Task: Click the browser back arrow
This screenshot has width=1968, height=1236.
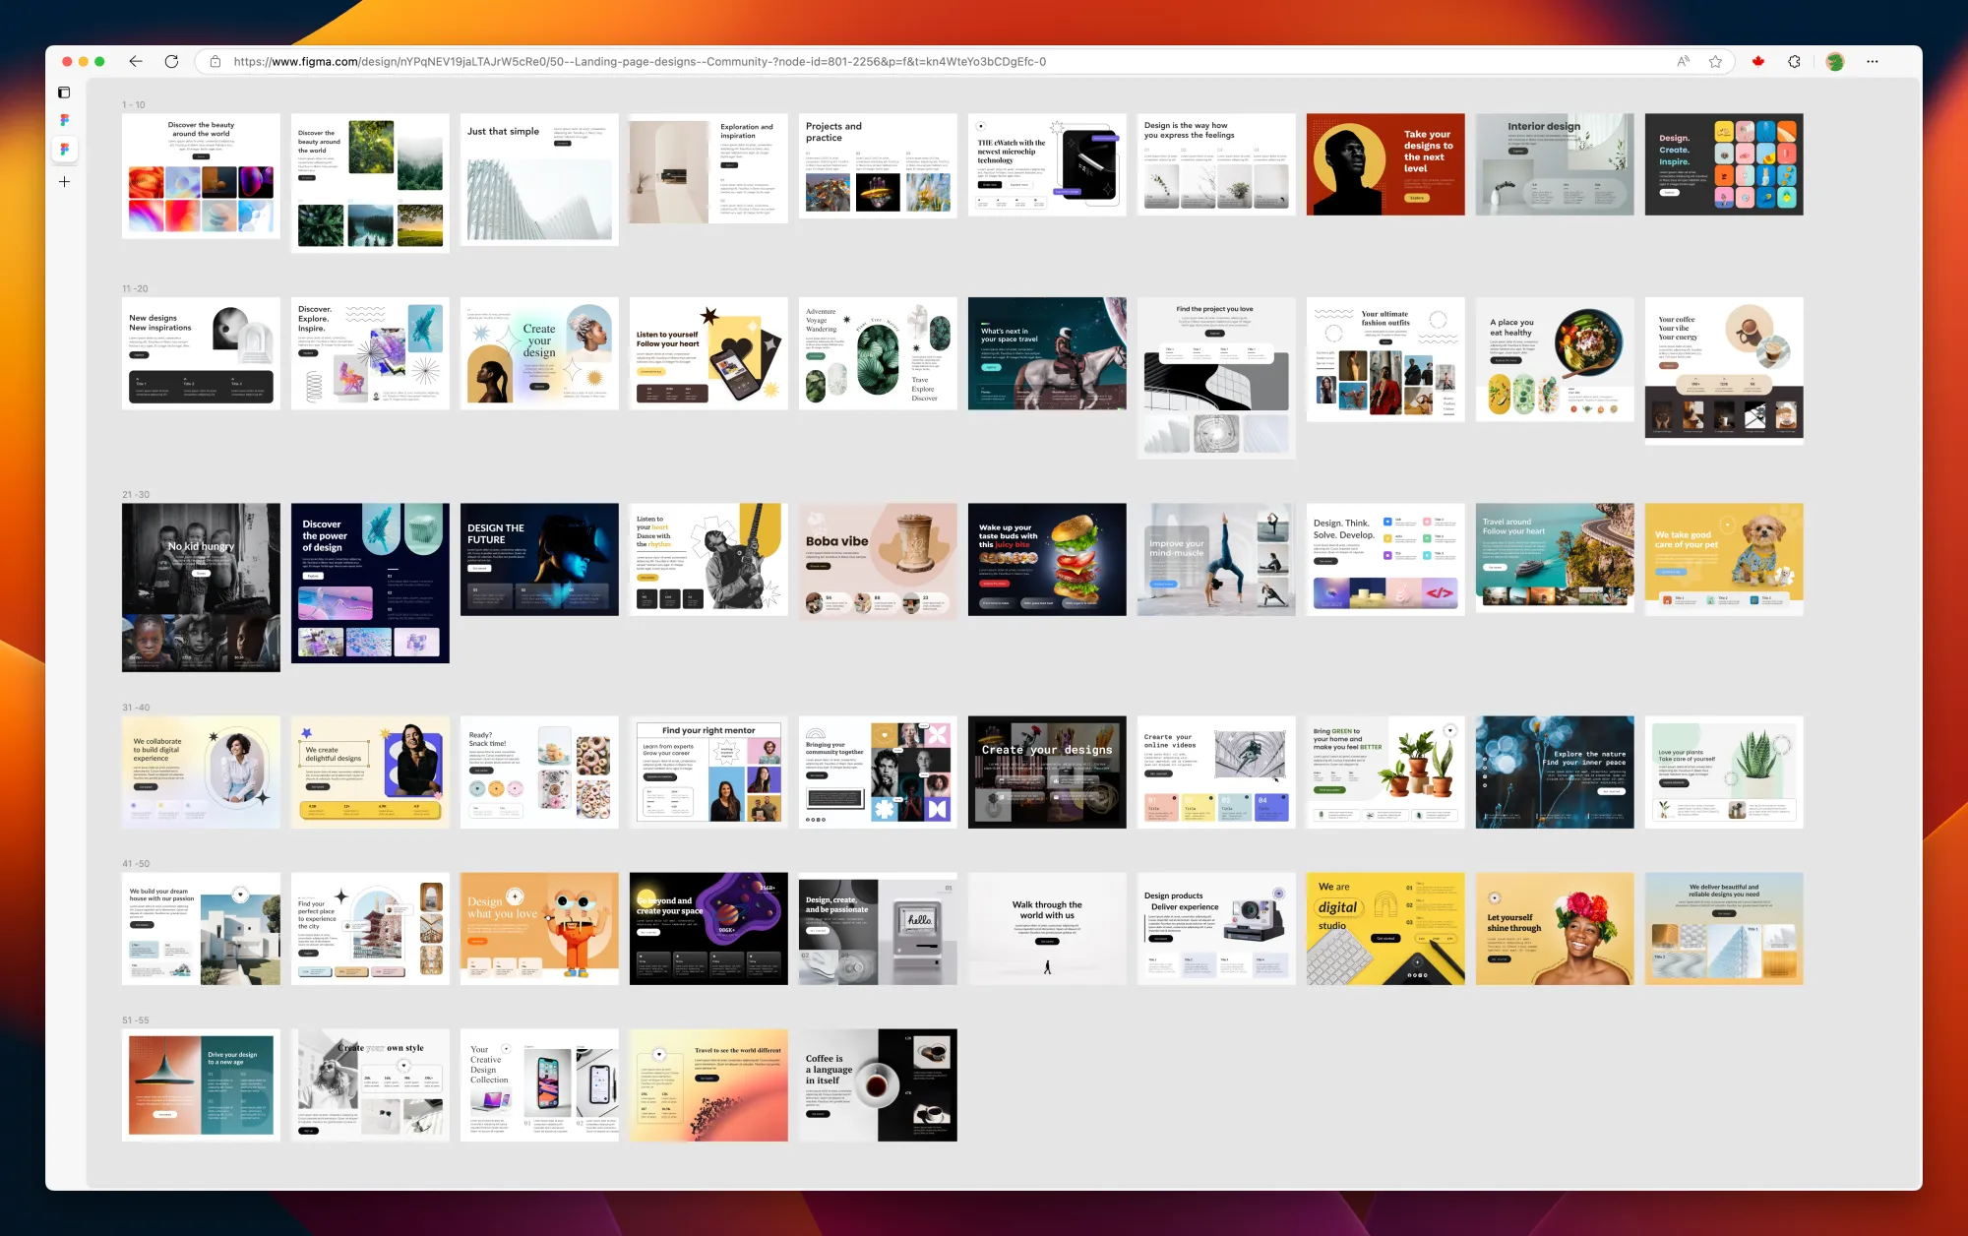Action: click(x=136, y=61)
